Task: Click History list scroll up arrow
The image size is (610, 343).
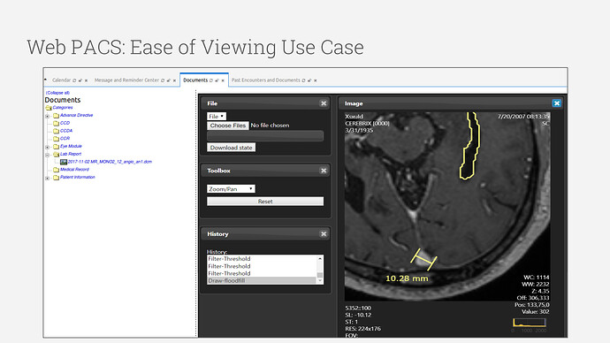Action: [x=320, y=259]
